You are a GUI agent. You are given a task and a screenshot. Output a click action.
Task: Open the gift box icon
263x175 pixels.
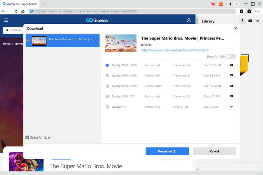[221, 4]
